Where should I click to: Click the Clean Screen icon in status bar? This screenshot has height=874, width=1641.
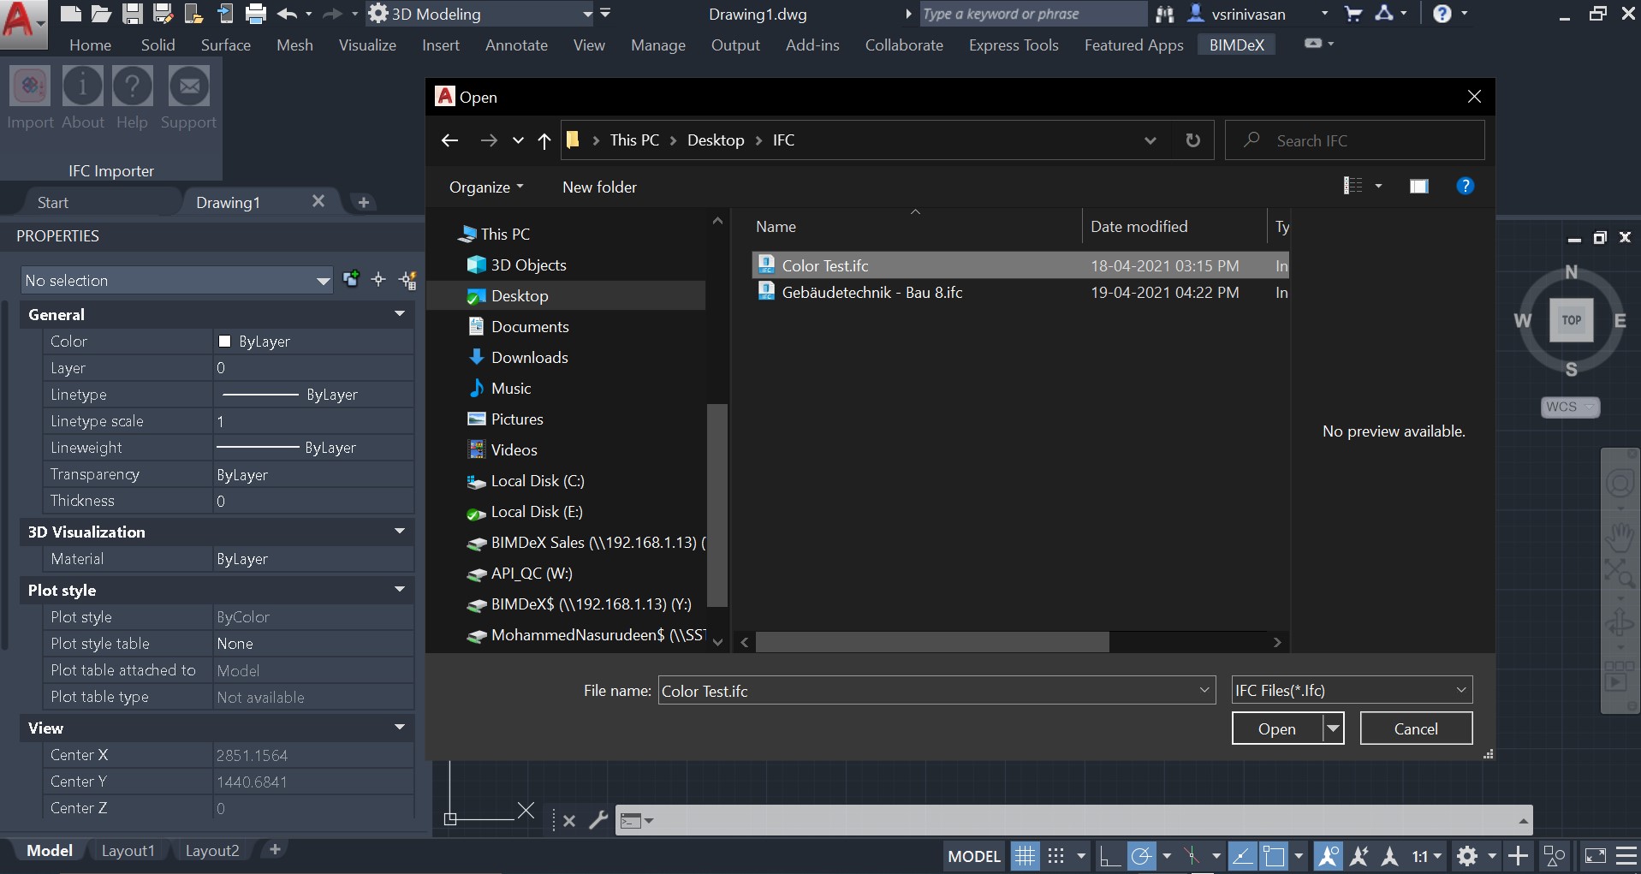click(x=1596, y=856)
